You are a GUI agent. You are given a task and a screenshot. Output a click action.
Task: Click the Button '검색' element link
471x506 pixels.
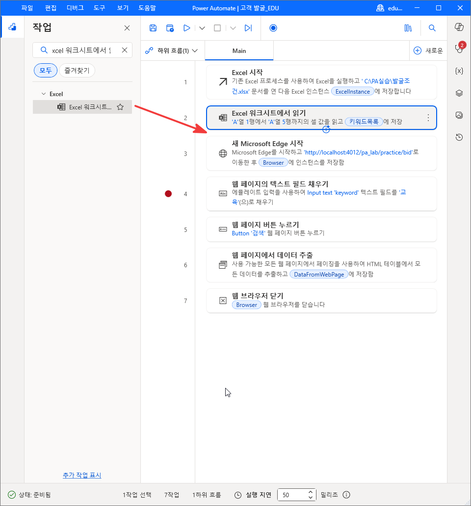(x=249, y=233)
